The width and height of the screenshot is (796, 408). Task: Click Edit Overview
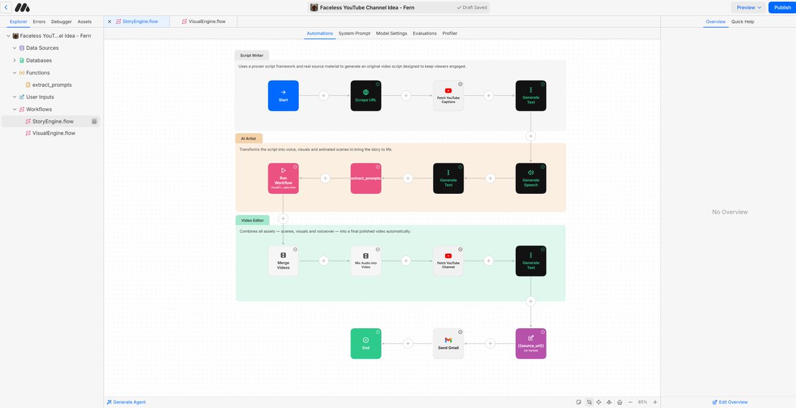(730, 402)
